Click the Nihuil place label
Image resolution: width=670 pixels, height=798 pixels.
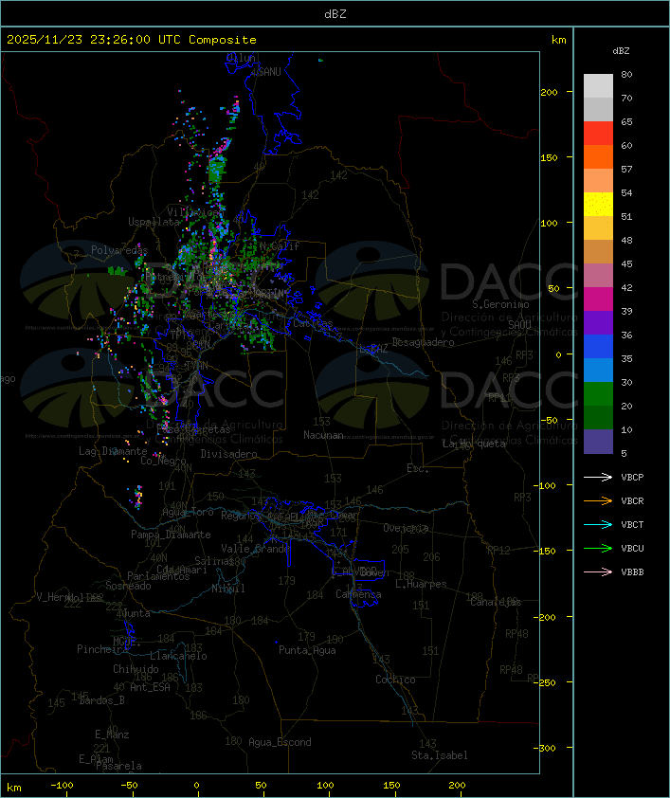coord(228,589)
